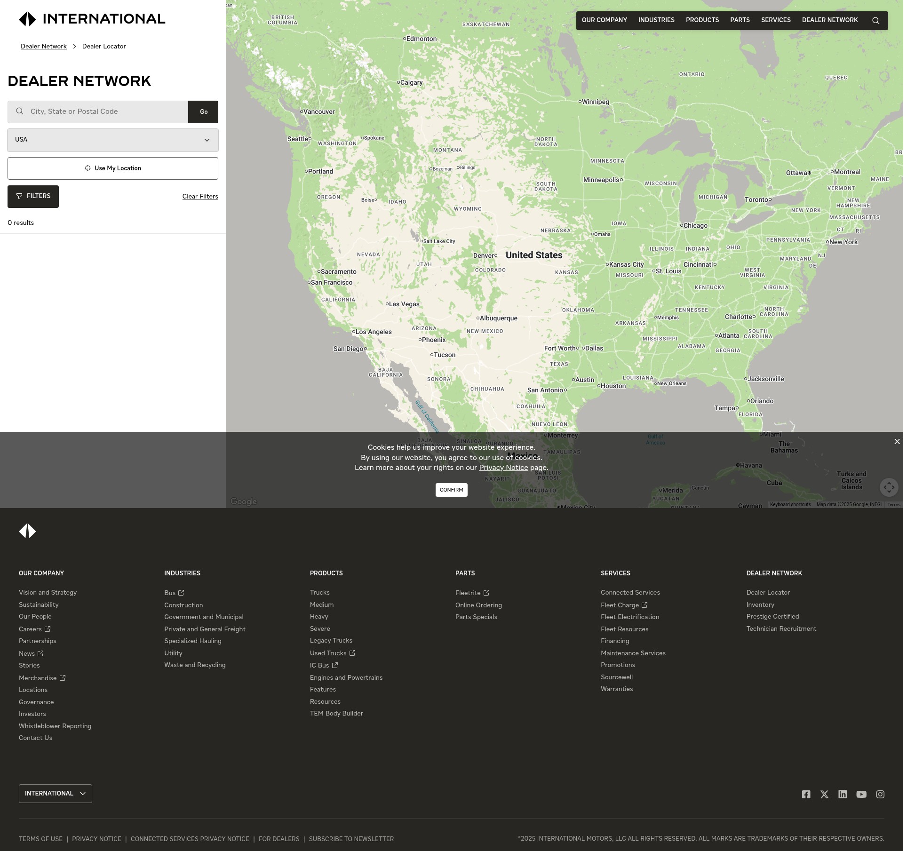The height and width of the screenshot is (851, 907).
Task: Open Privacy Notice link in cookie banner
Action: click(x=503, y=467)
